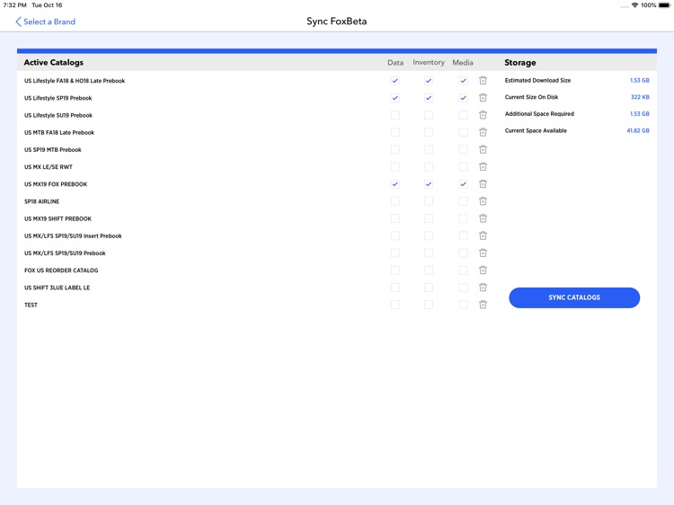Delete US MX LE/SE RWT catalog
This screenshot has width=674, height=505.
tap(483, 166)
